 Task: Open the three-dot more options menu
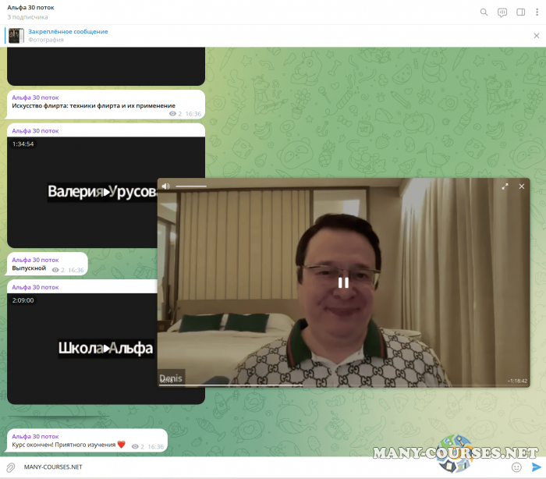[x=536, y=12]
